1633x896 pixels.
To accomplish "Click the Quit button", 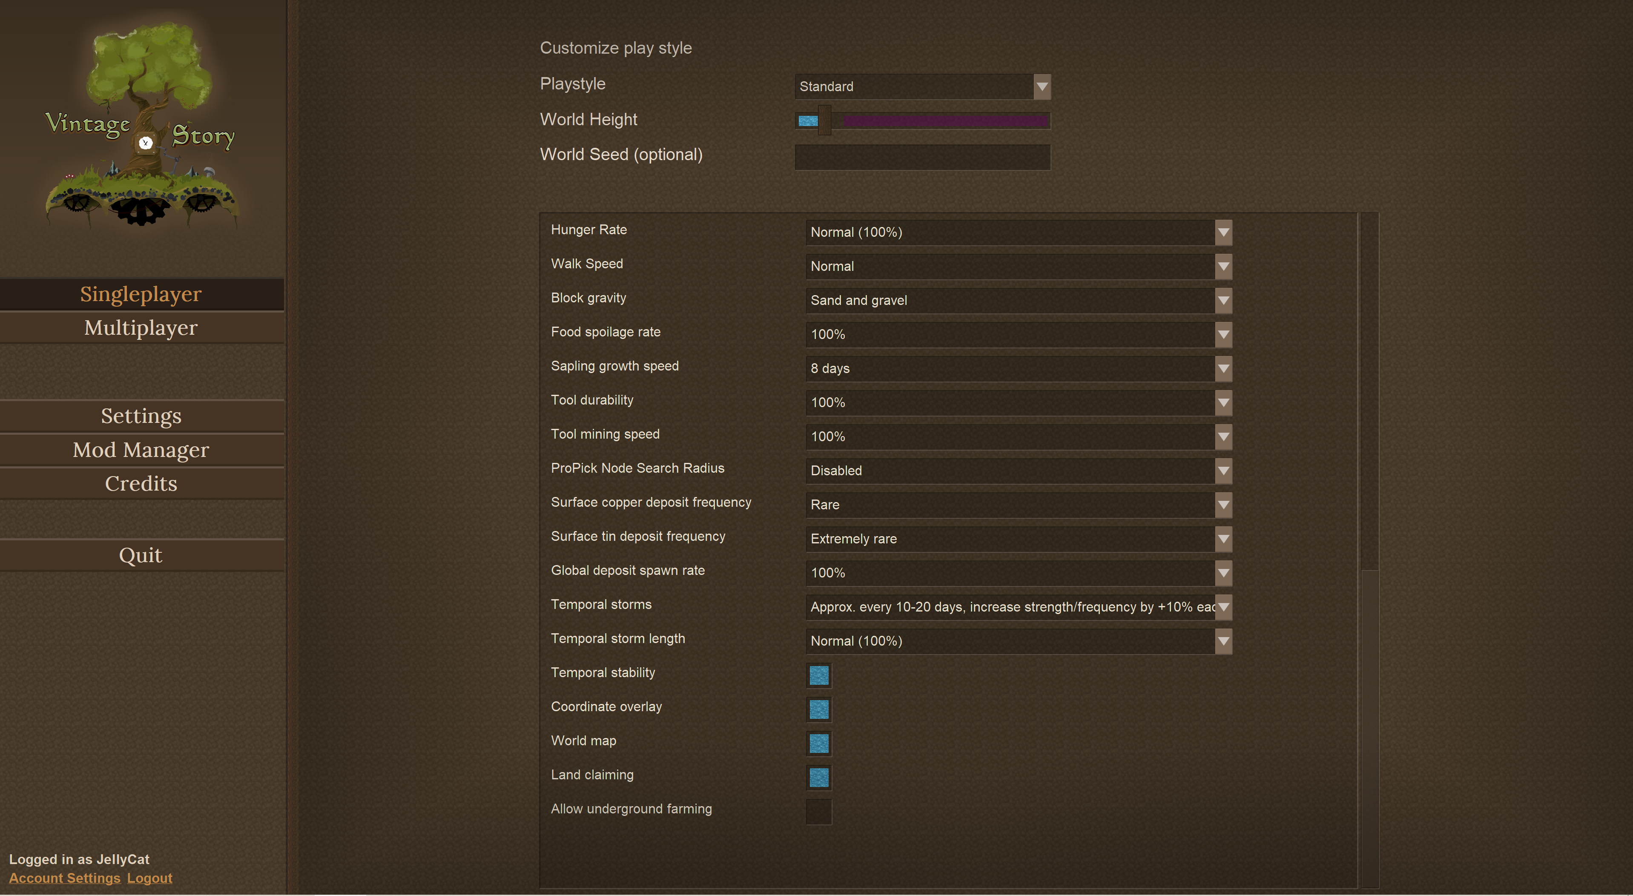I will pyautogui.click(x=141, y=555).
